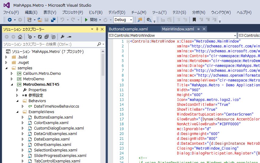This screenshot has width=260, height=163.
Task: Click the Solution Explorer Refresh icon
Action: pyautogui.click(x=40, y=37)
